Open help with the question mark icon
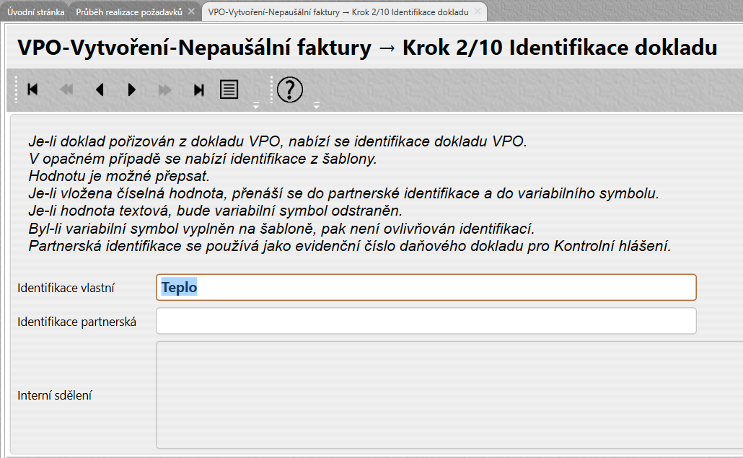Viewport: 743px width, 458px height. [x=290, y=89]
